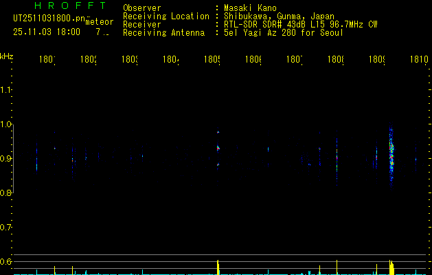Click the yellow intensity peak below 1805
Screen dimensions: 432x275
[218, 267]
